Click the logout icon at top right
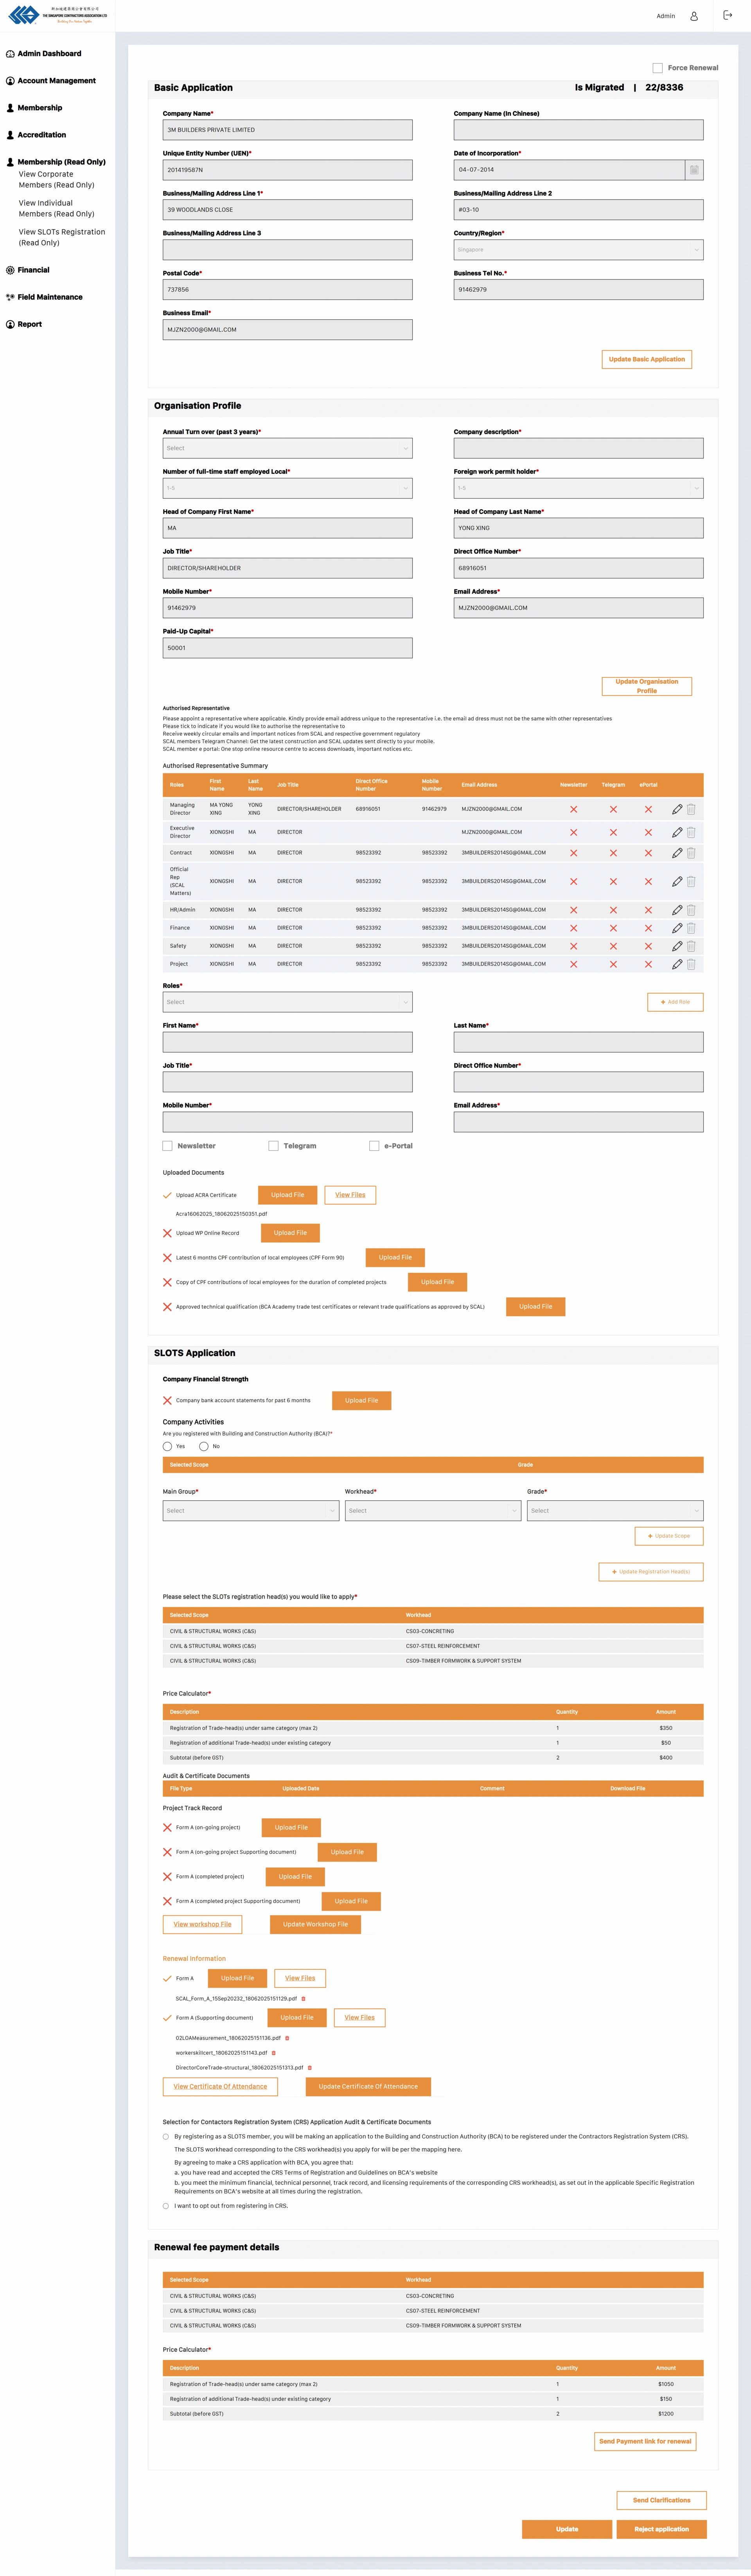This screenshot has width=751, height=2576. 727,15
